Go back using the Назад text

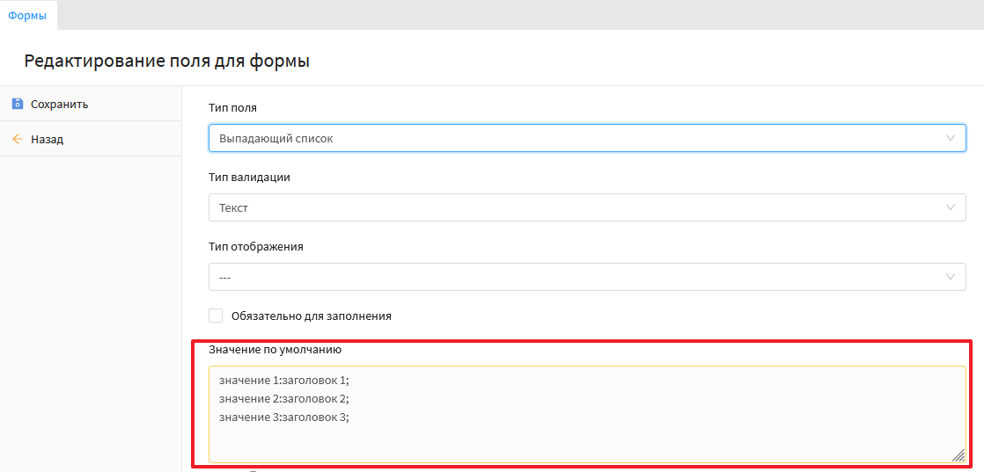tap(47, 139)
